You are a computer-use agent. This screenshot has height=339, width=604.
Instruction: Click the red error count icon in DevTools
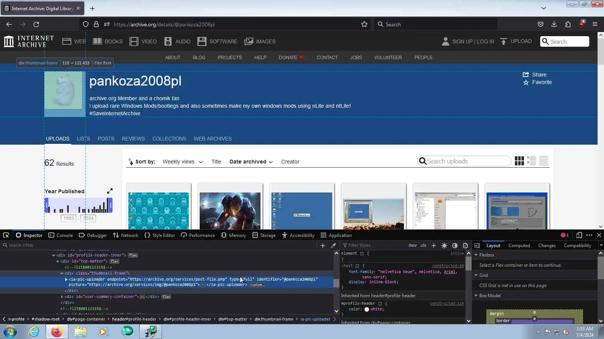point(565,235)
